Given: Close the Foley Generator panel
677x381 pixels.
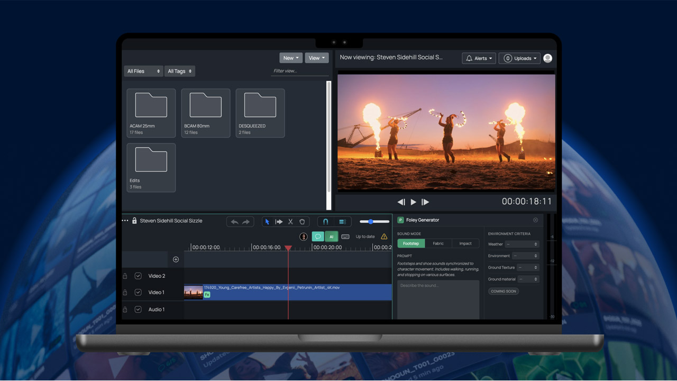Looking at the screenshot, I should coord(535,220).
